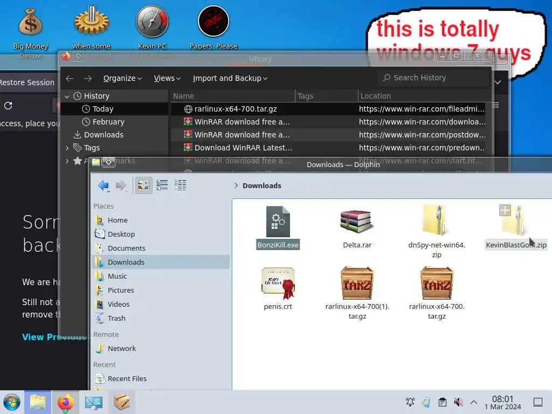
Task: Open Downloads in Dolphin Places
Action: click(x=161, y=263)
